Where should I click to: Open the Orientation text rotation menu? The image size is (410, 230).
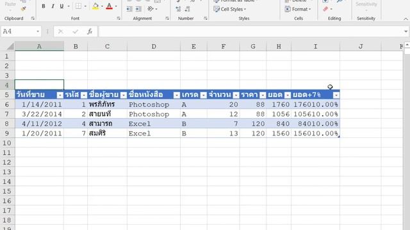(x=152, y=9)
